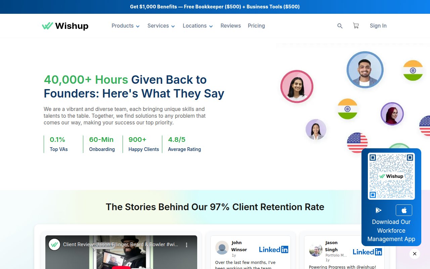Expand the Products dropdown
The height and width of the screenshot is (269, 430).
(125, 26)
